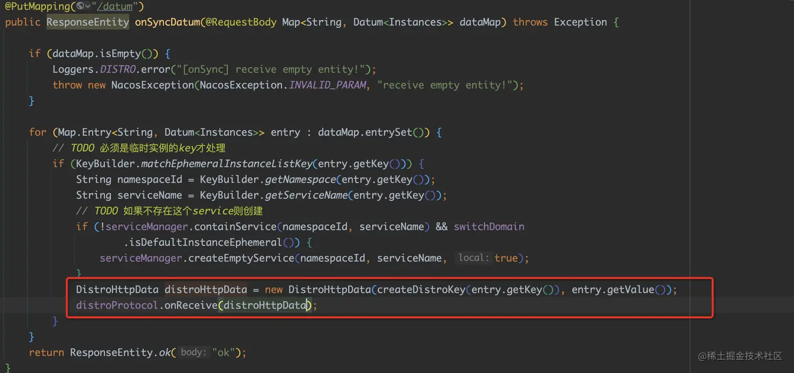The image size is (794, 373).
Task: Click the getServiceName method call
Action: coord(306,195)
